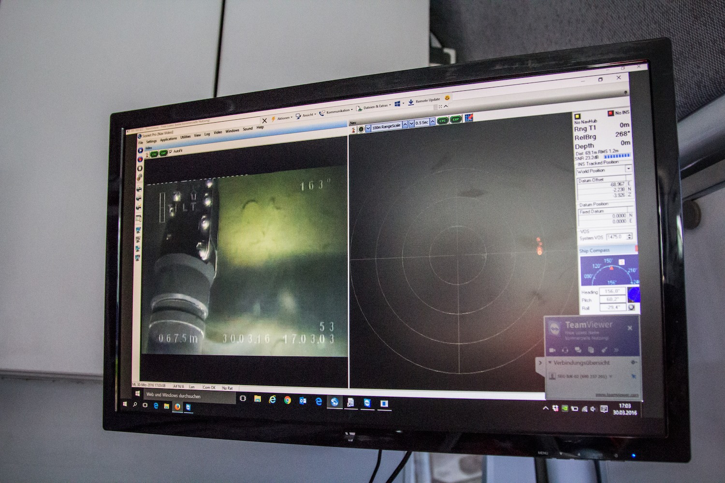725x483 pixels.
Task: Open Task View on remote taskbar
Action: [x=243, y=398]
